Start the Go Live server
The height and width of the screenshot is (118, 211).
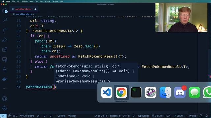(x=157, y=116)
